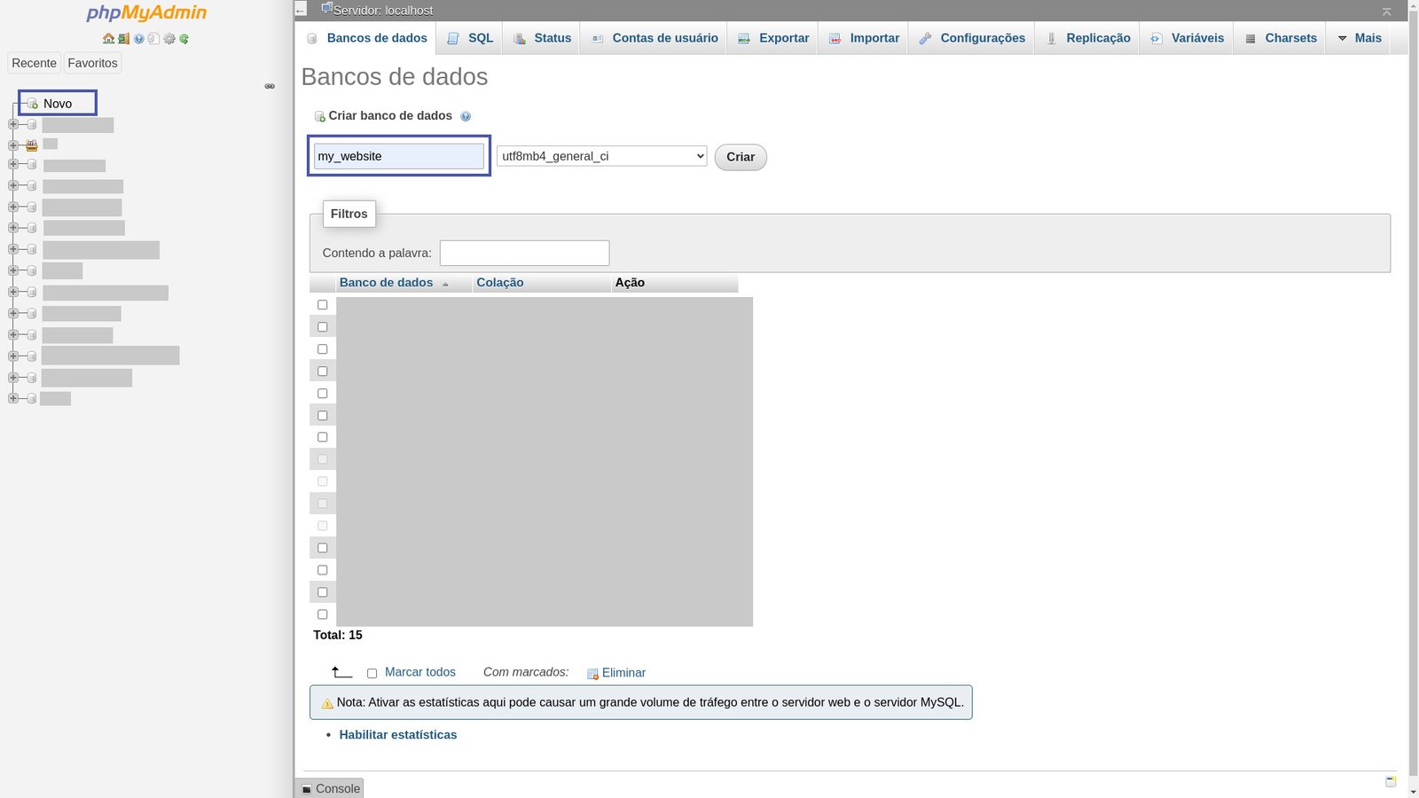Open phpMyAdmin documentation help icon
Image resolution: width=1419 pixels, height=798 pixels.
[139, 38]
